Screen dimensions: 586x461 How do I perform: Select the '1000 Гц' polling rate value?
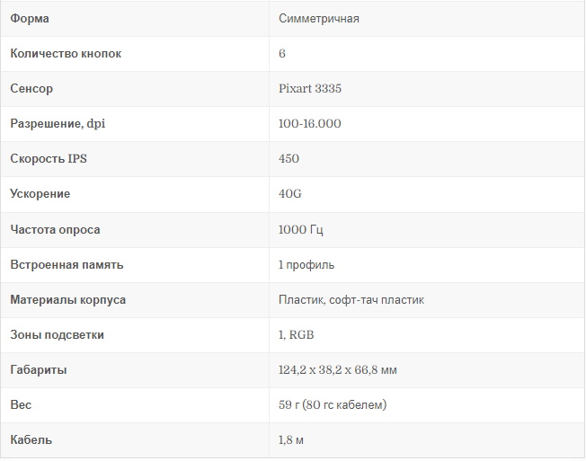(x=301, y=230)
